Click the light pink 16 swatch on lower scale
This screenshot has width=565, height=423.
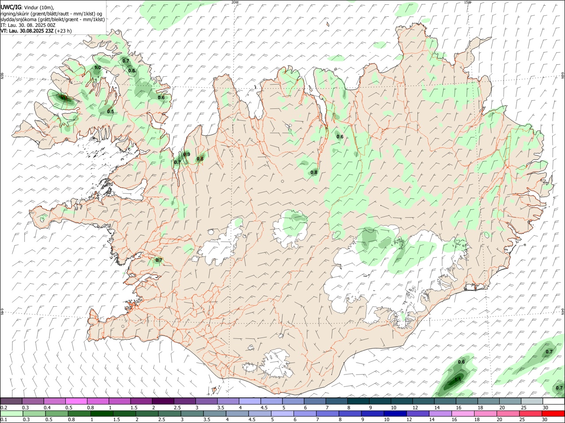coord(463,414)
